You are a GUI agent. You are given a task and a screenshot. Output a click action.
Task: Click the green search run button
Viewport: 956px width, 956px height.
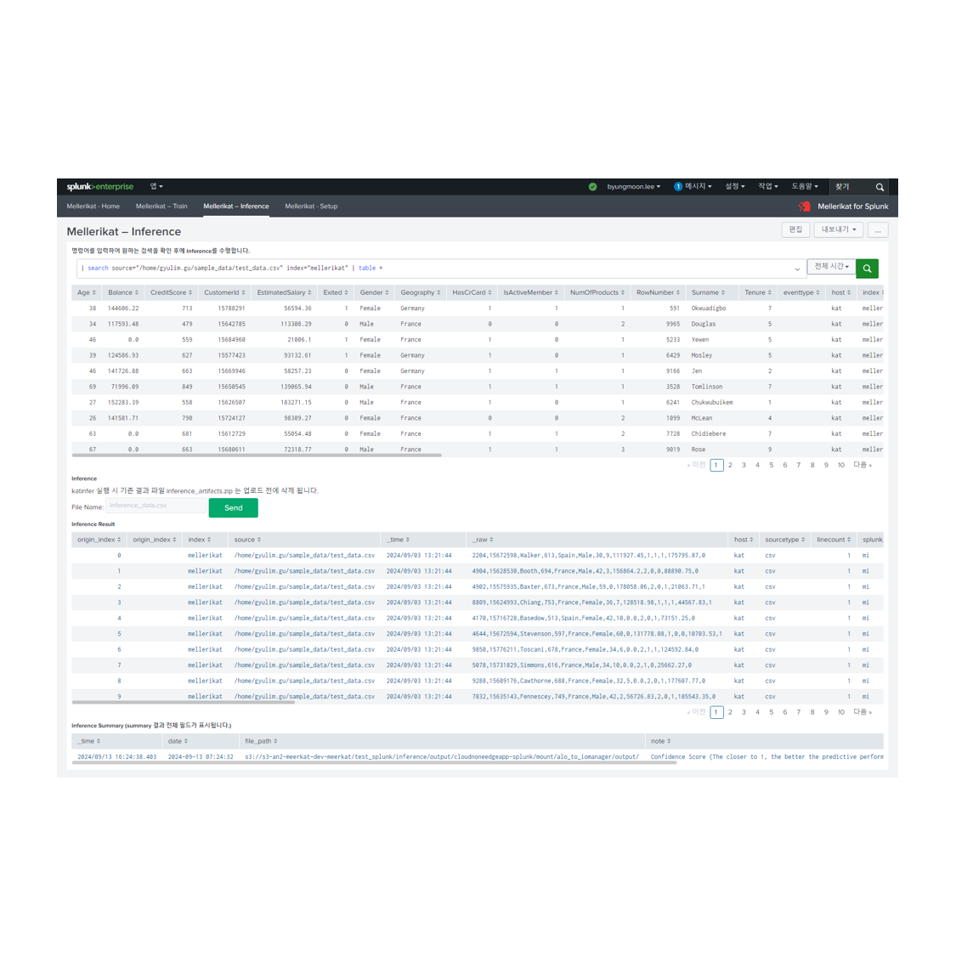[x=867, y=269]
